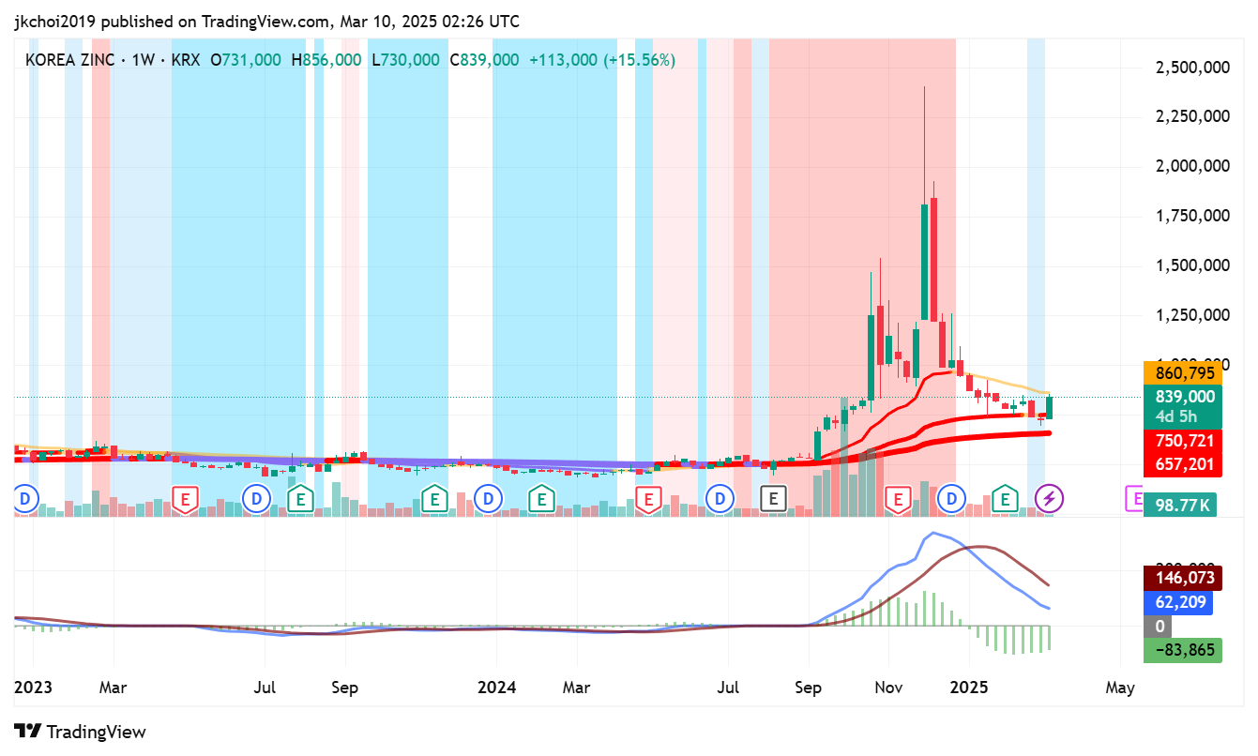Click the jkchoi2019 published on TradingView.com caption
The image size is (1258, 756).
point(266,21)
